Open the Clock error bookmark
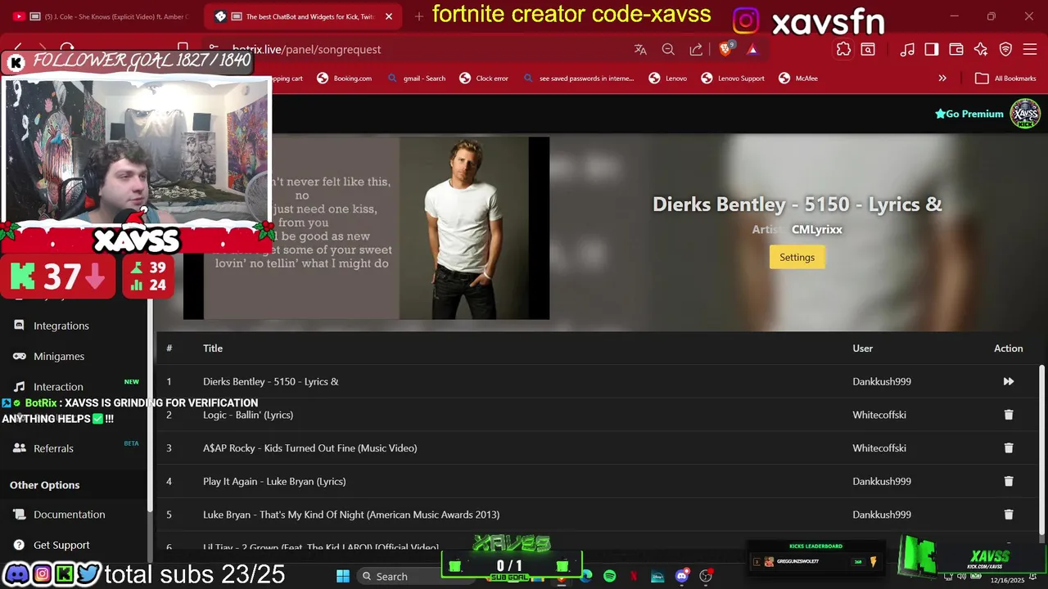 pyautogui.click(x=484, y=79)
